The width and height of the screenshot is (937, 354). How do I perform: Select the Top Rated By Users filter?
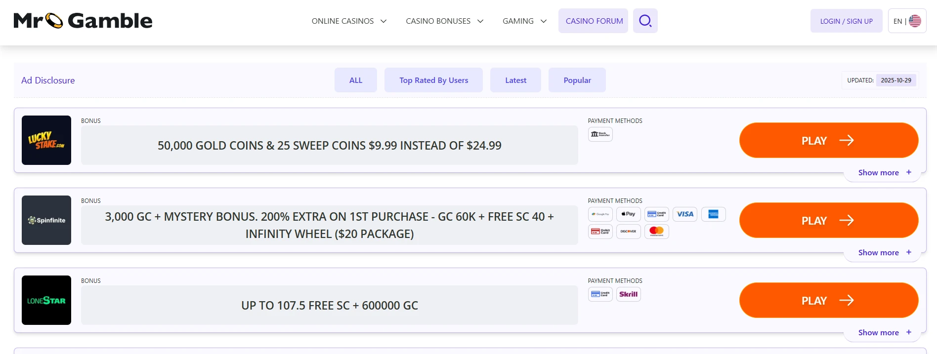pyautogui.click(x=433, y=80)
